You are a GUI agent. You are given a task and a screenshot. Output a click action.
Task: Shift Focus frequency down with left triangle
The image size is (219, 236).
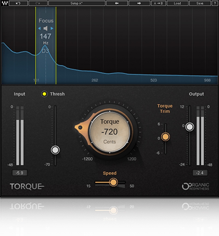click(39, 28)
